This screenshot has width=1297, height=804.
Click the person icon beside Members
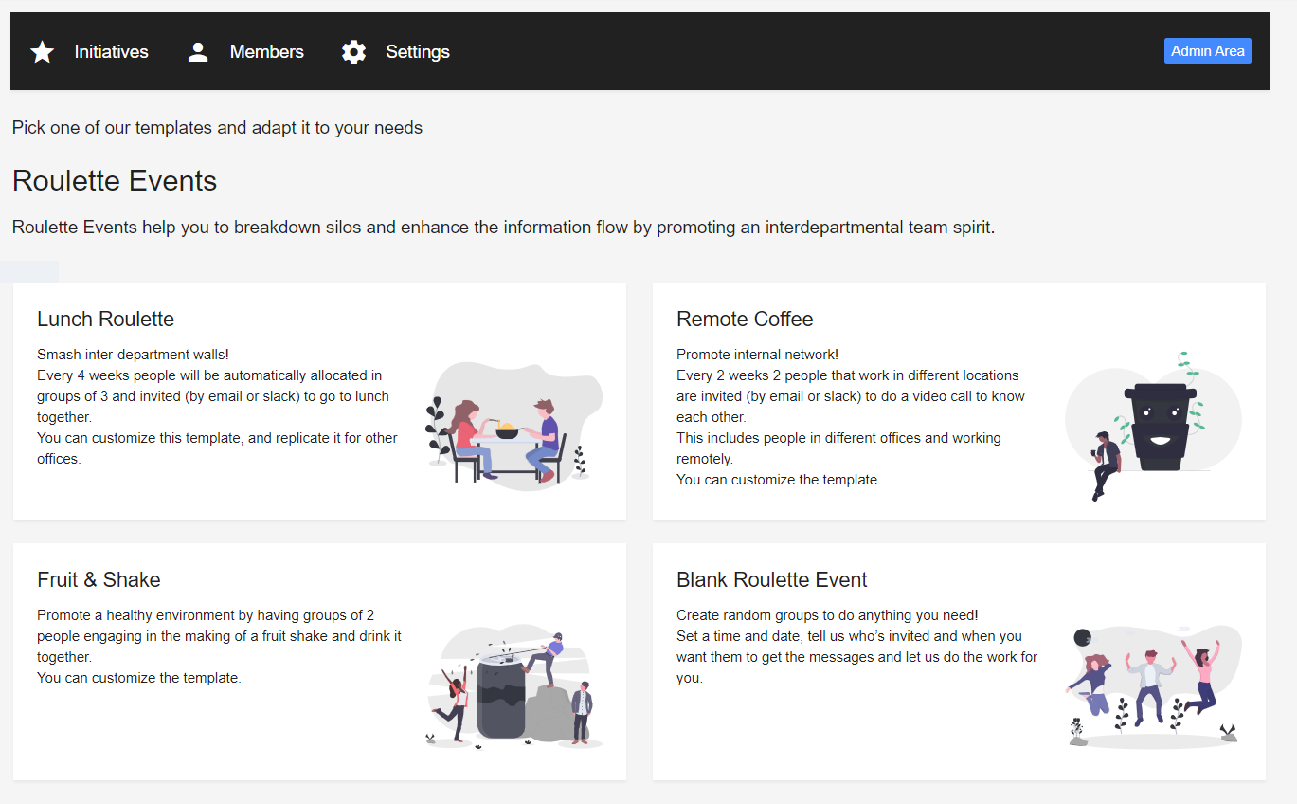pos(198,52)
